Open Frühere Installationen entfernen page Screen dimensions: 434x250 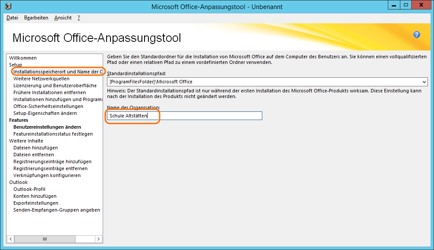tap(49, 92)
